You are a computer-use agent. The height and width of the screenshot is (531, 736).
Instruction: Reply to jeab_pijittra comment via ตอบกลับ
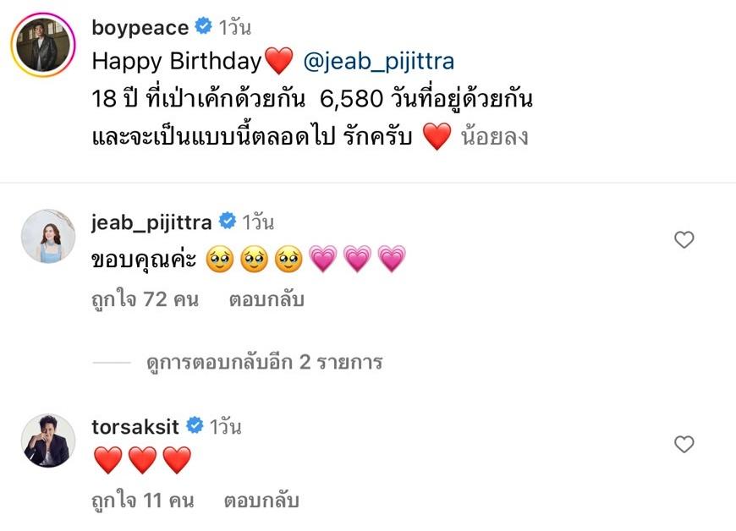[266, 299]
